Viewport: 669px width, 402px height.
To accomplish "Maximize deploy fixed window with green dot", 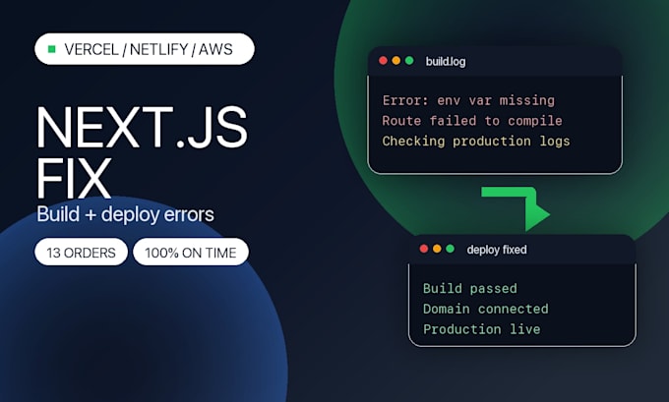I will (x=451, y=249).
